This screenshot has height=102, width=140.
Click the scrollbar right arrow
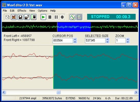click(x=136, y=92)
